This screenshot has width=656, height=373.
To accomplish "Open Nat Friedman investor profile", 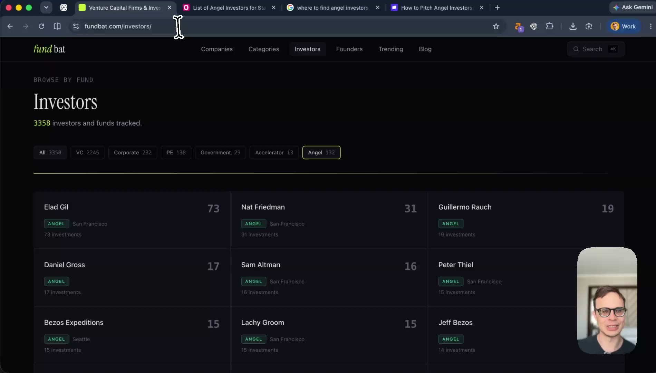I will [329, 220].
